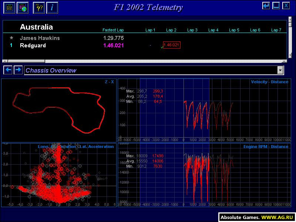Image resolution: width=296 pixels, height=222 pixels.
Task: Go to previous chart view with left arrow
Action: click(x=8, y=70)
